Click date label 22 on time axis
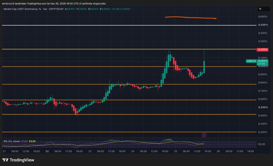Image resolution: width=273 pixels, height=166 pixels. click(x=47, y=151)
